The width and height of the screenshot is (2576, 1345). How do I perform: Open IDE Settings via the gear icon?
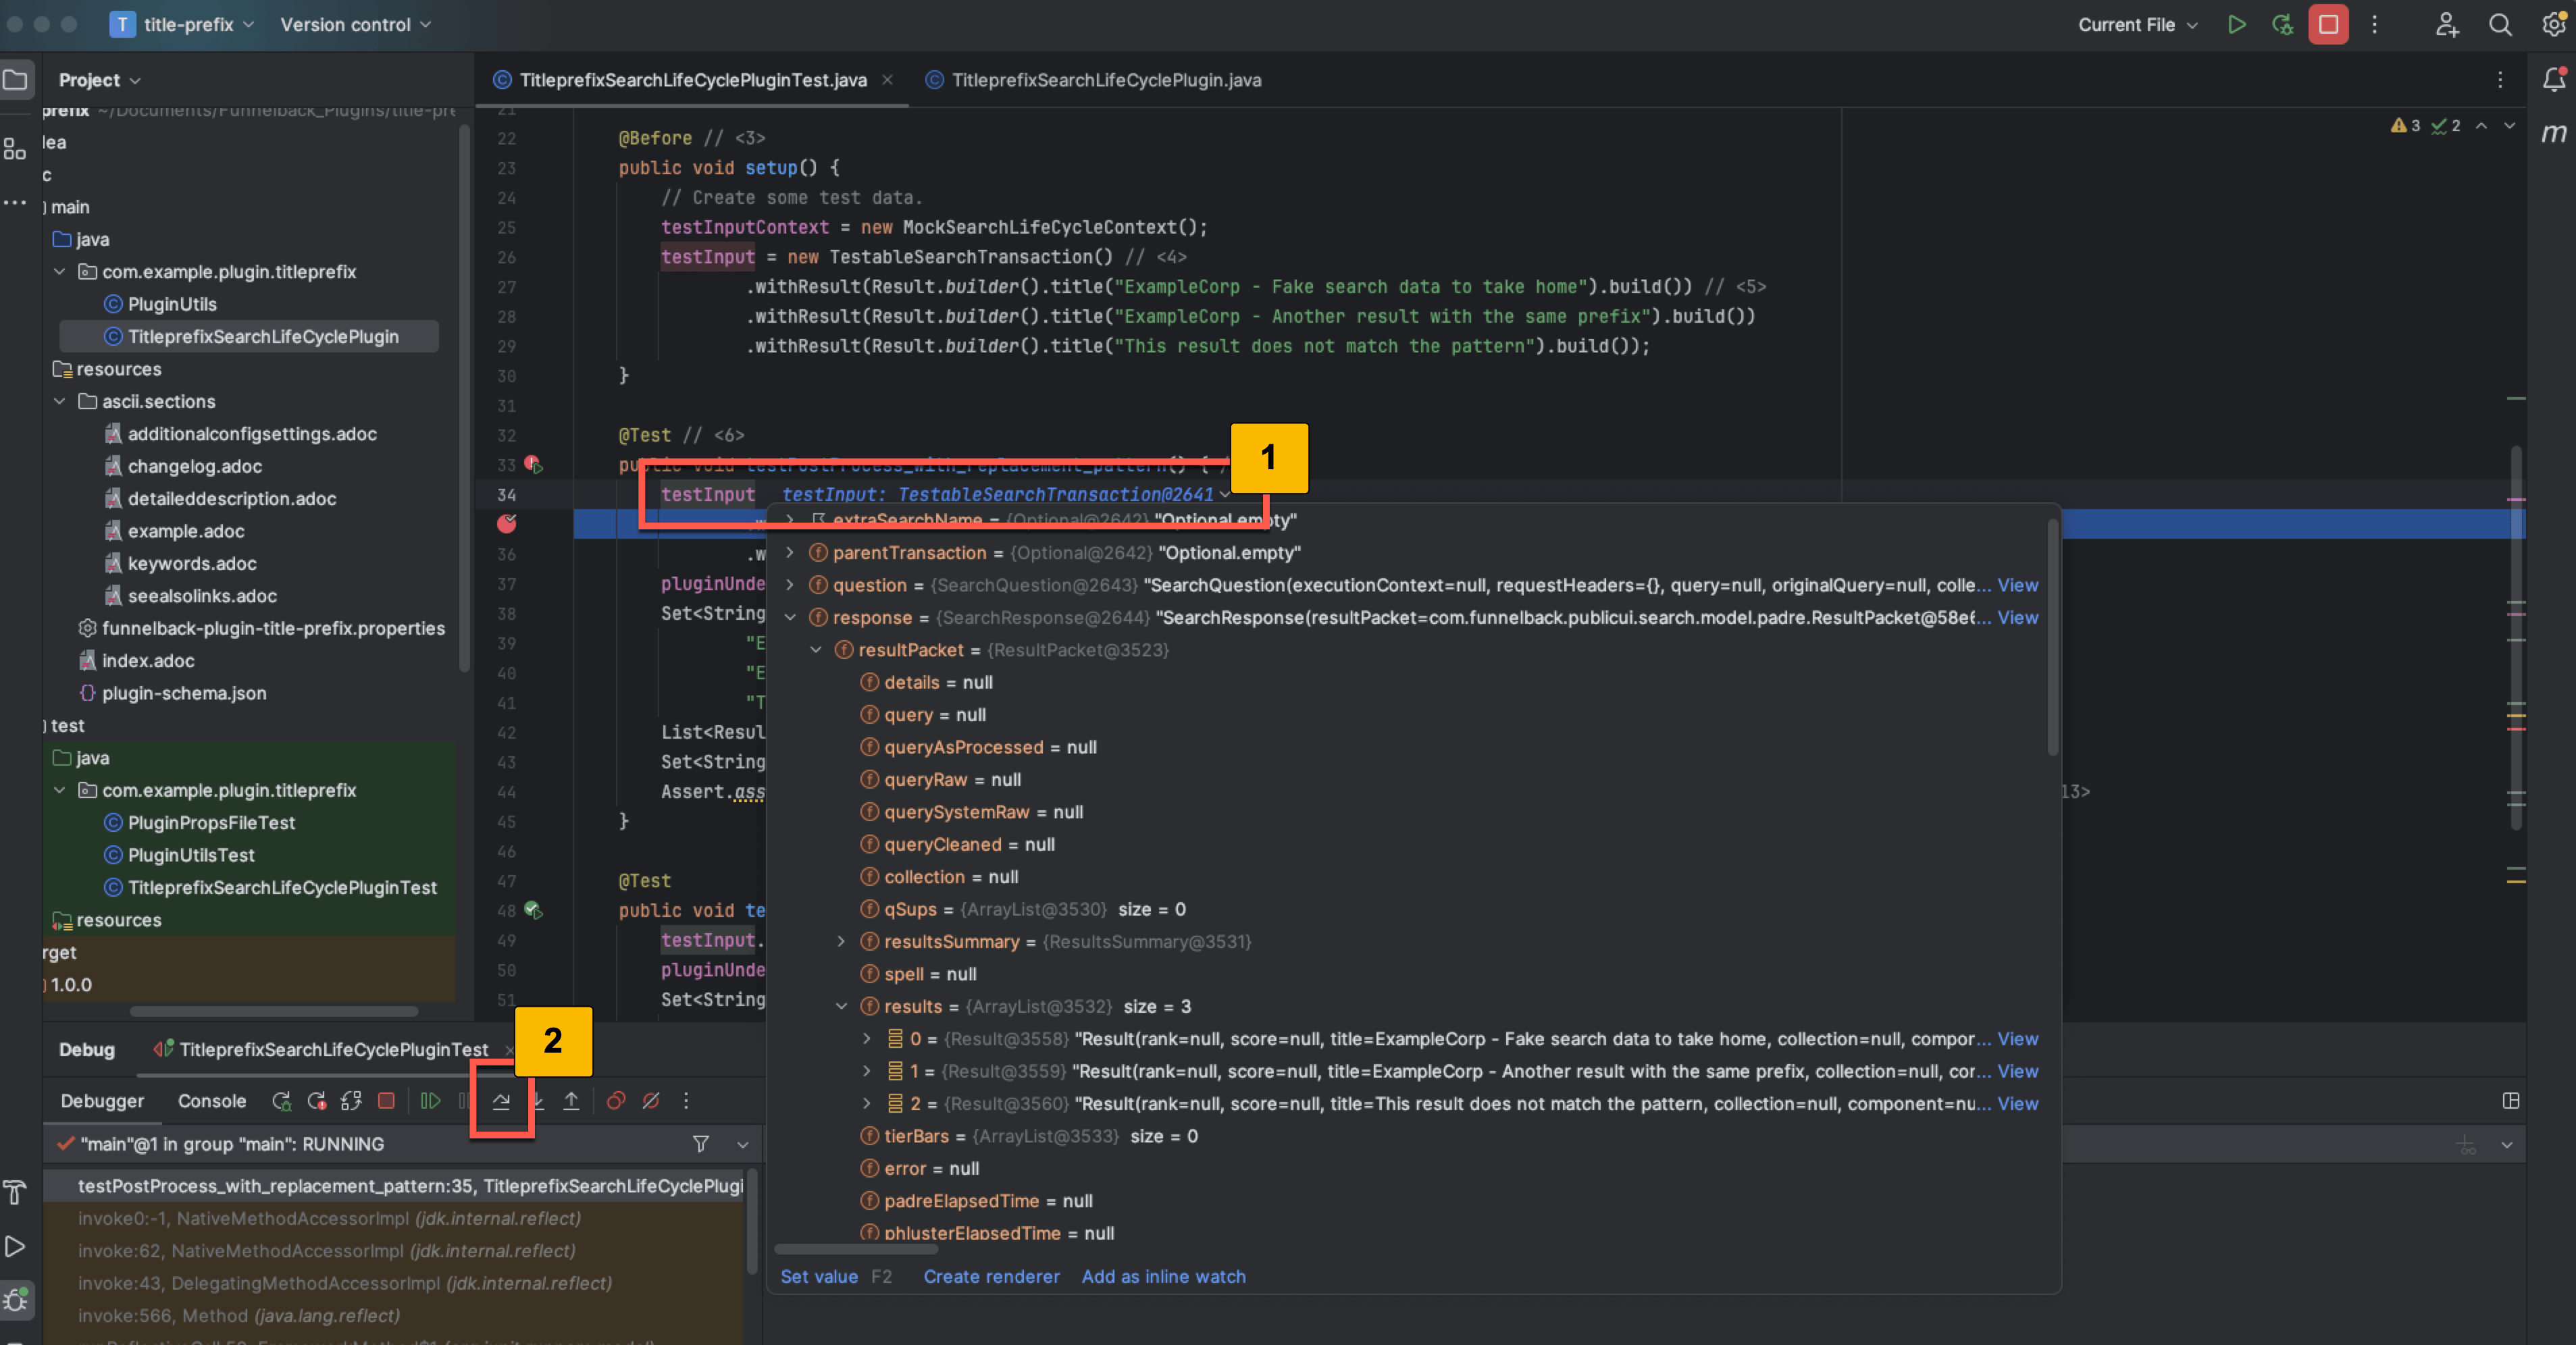pyautogui.click(x=2553, y=25)
